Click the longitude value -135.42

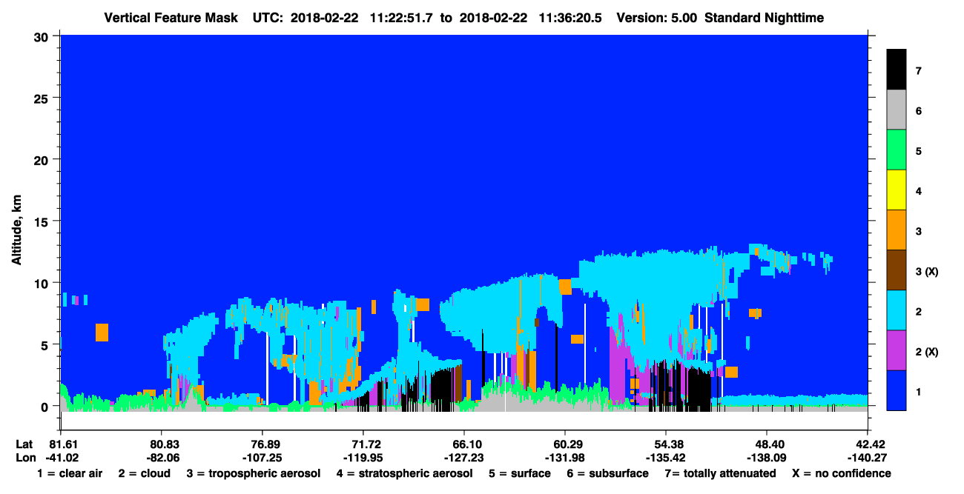click(665, 458)
